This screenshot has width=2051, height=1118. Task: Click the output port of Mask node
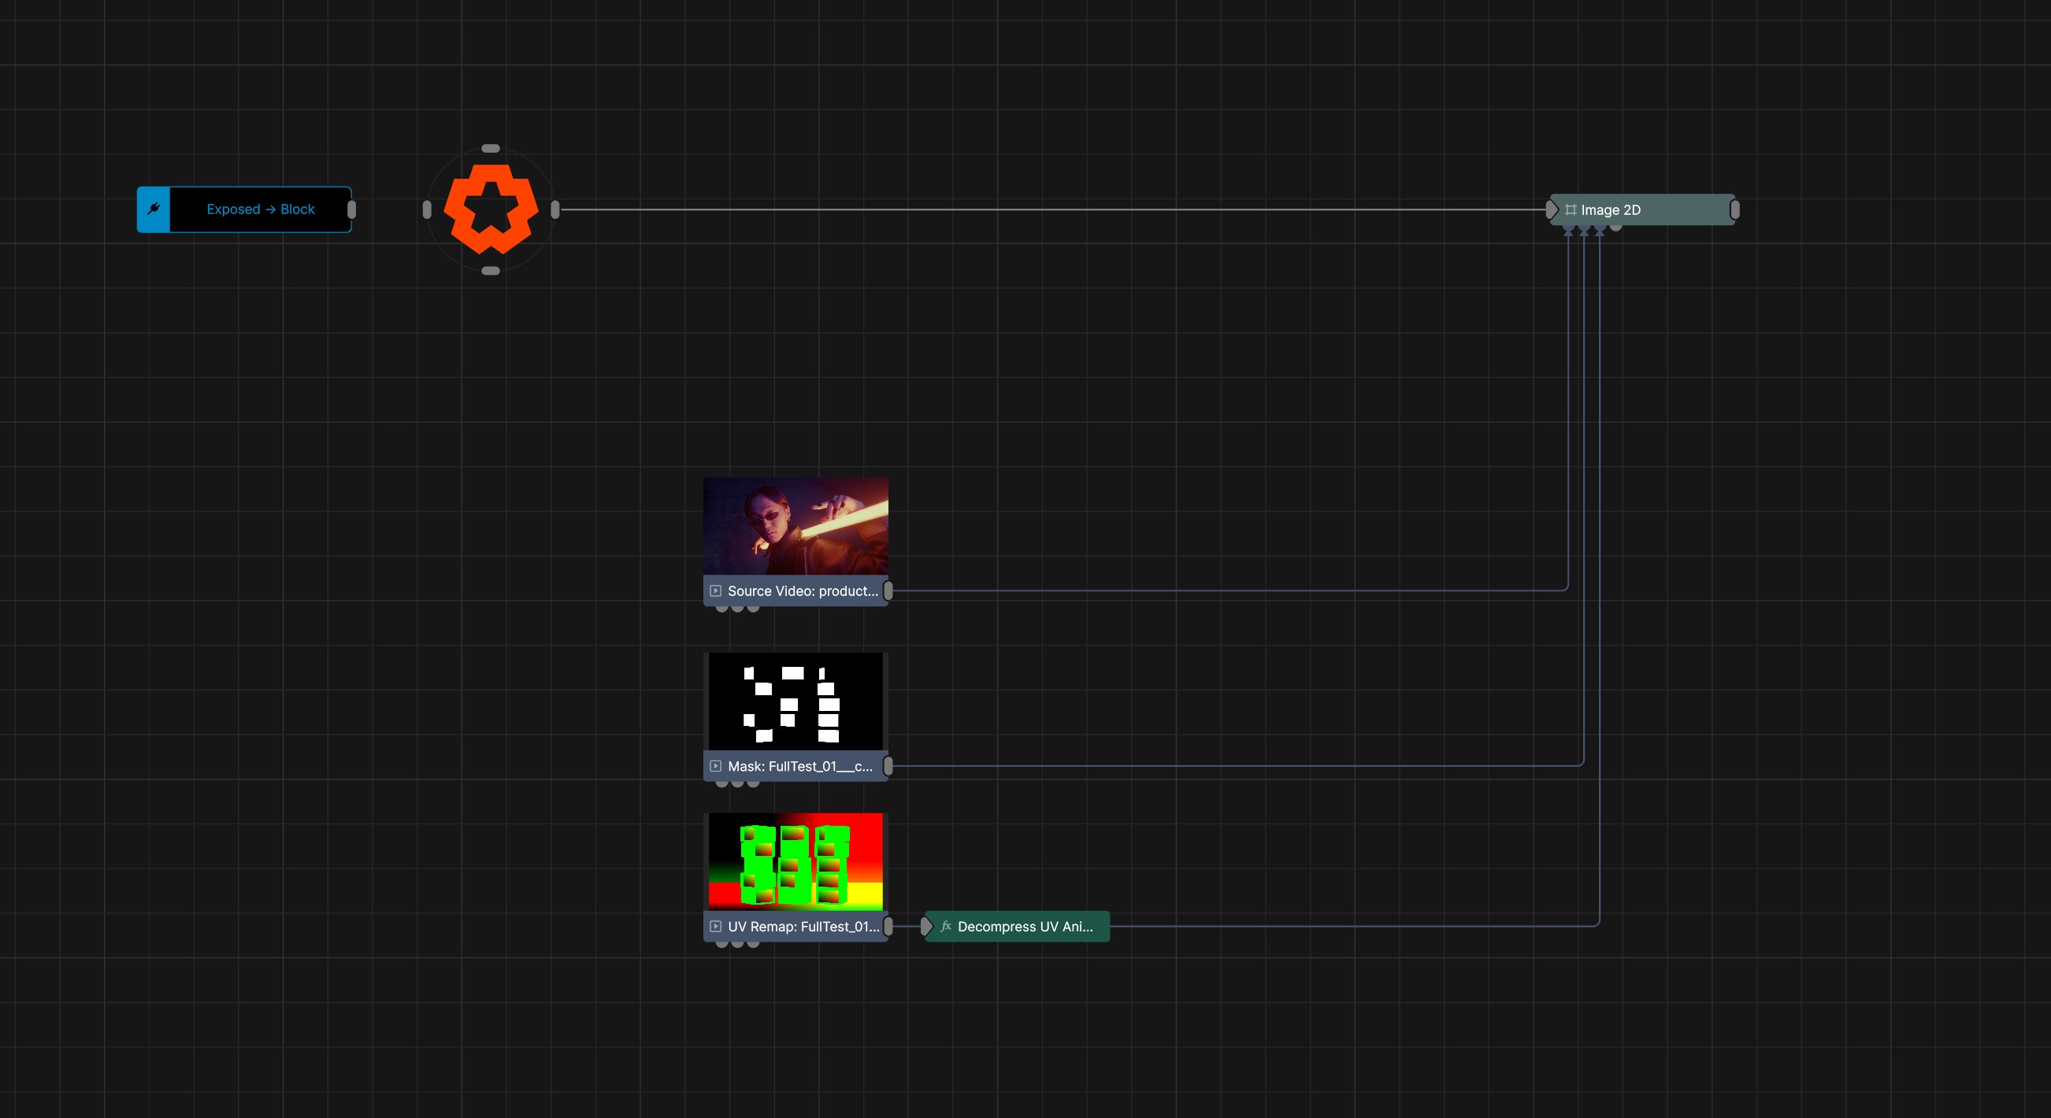tap(888, 766)
